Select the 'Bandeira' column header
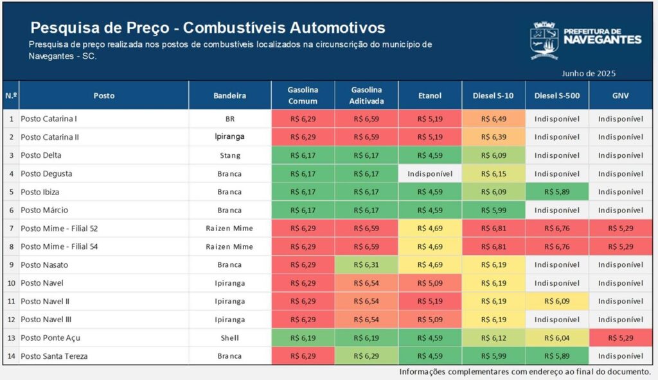This screenshot has height=380, width=658. [229, 96]
